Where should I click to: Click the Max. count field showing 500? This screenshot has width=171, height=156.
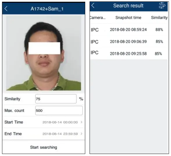[59, 111]
